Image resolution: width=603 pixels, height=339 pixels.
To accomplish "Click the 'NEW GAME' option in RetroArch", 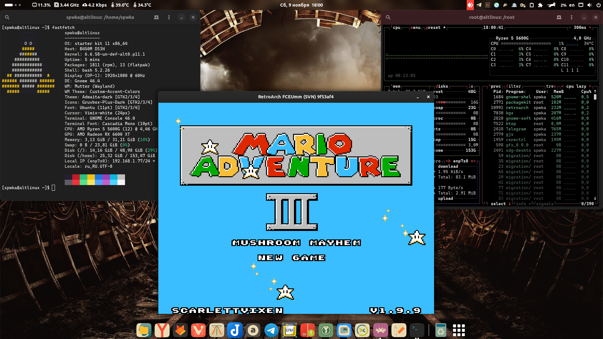I will click(x=291, y=258).
